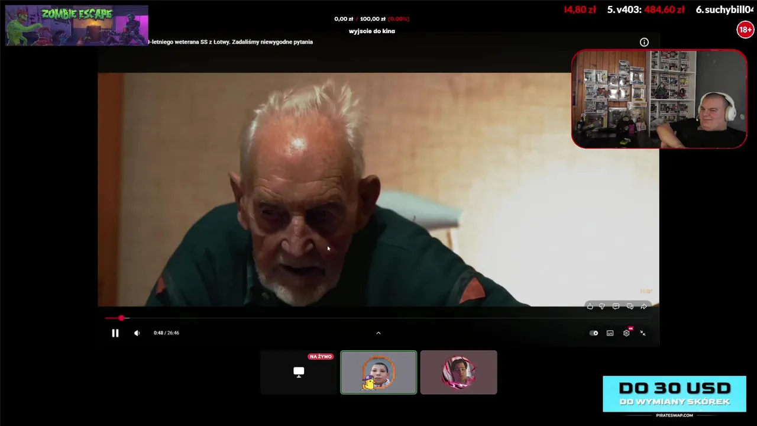This screenshot has height=426, width=757.
Task: Click the 0:48 / 26:46 time display
Action: point(166,333)
